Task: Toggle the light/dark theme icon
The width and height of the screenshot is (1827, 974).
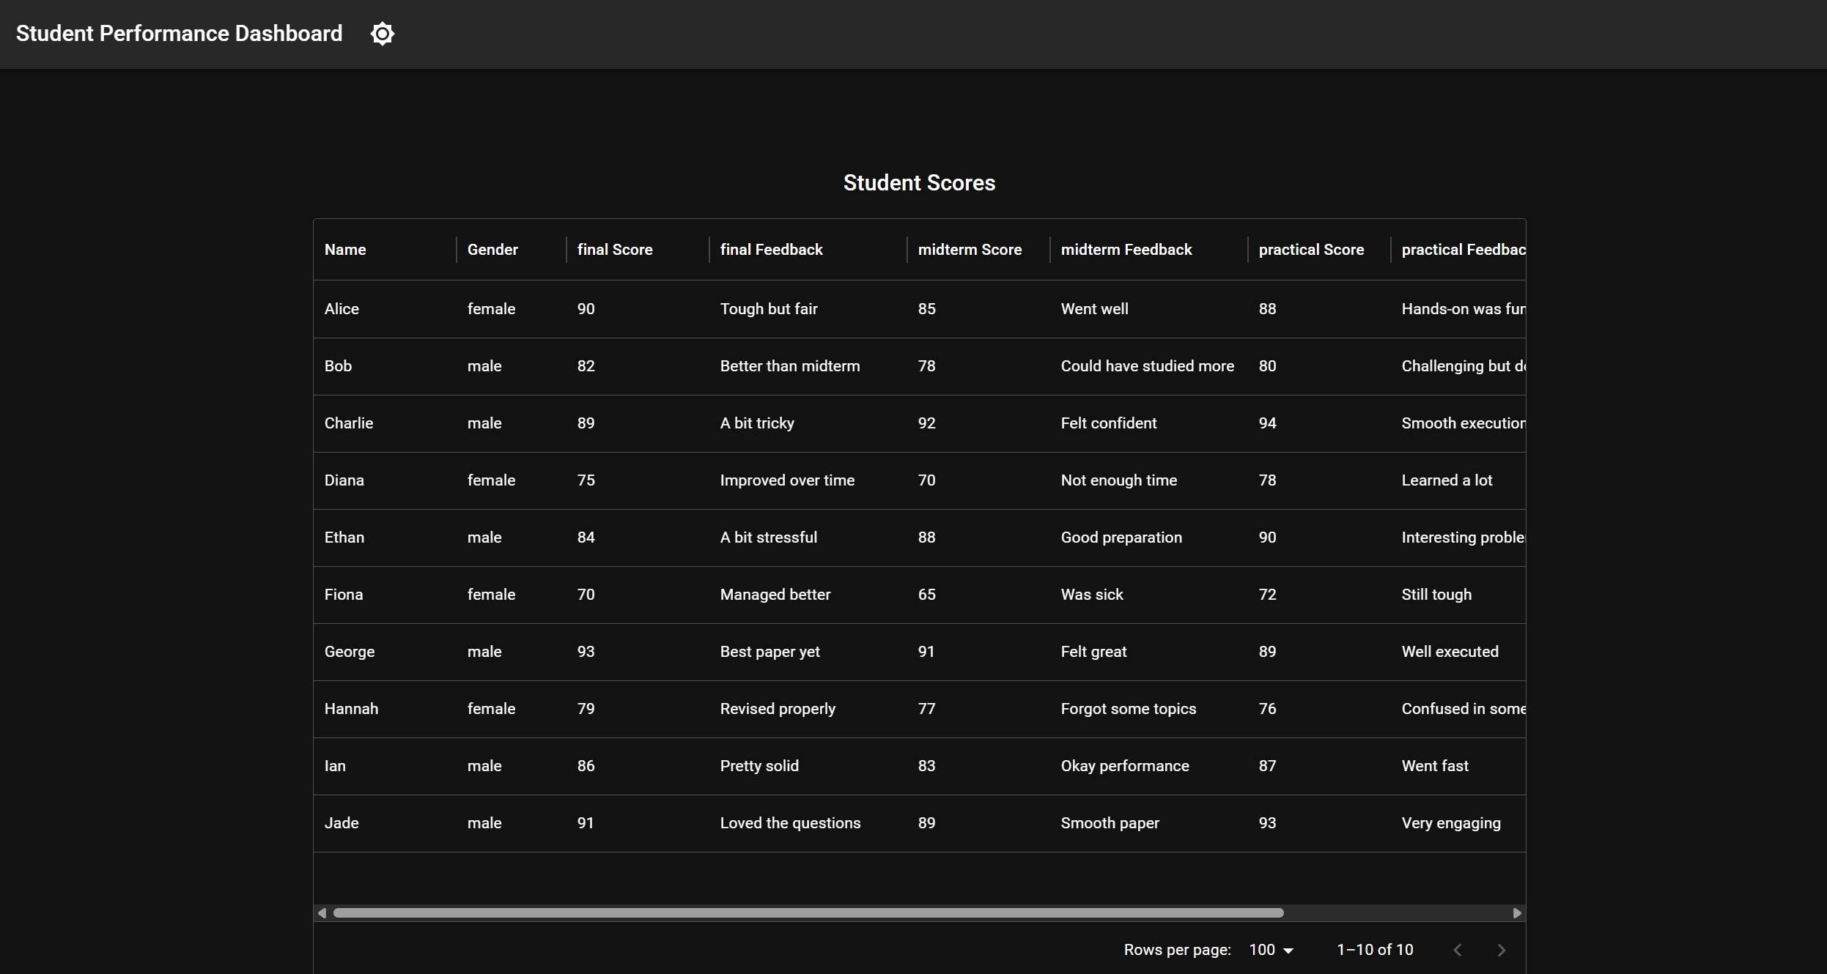Action: 382,34
